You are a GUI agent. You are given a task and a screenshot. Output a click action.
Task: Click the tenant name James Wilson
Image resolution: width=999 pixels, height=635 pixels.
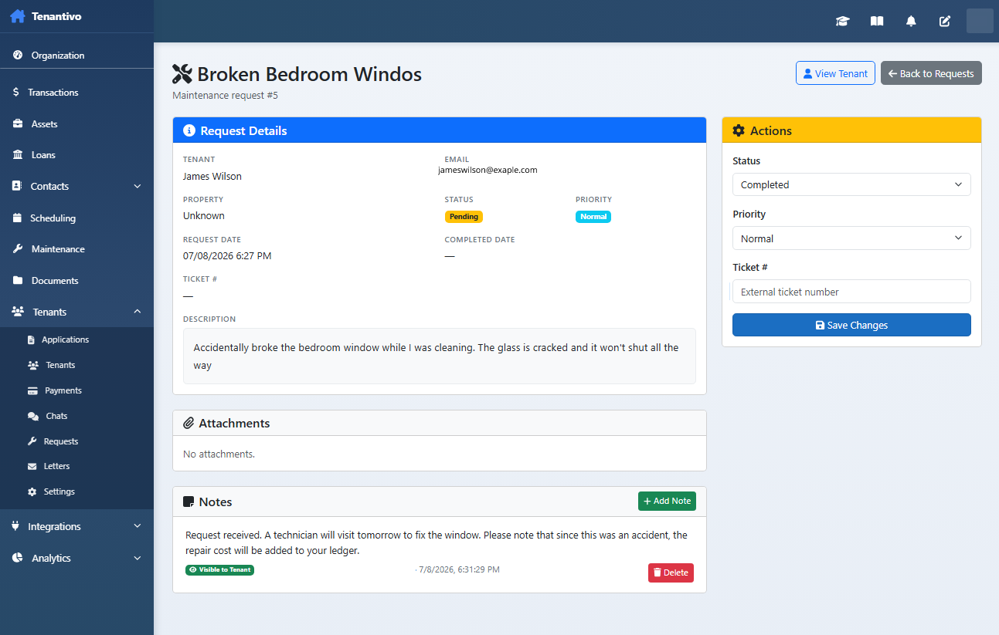[x=212, y=177]
